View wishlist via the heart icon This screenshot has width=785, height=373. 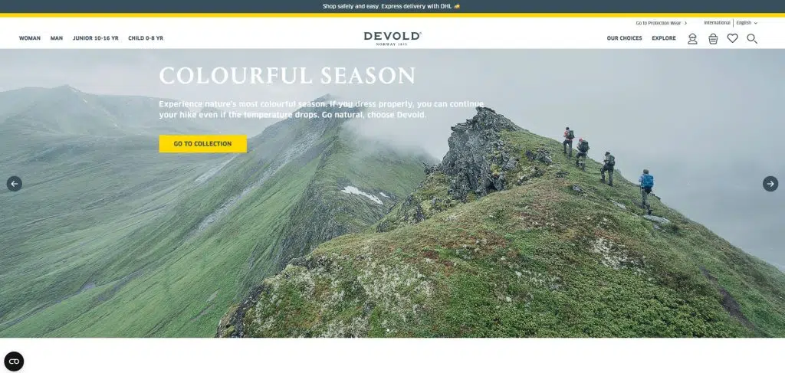pyautogui.click(x=732, y=38)
